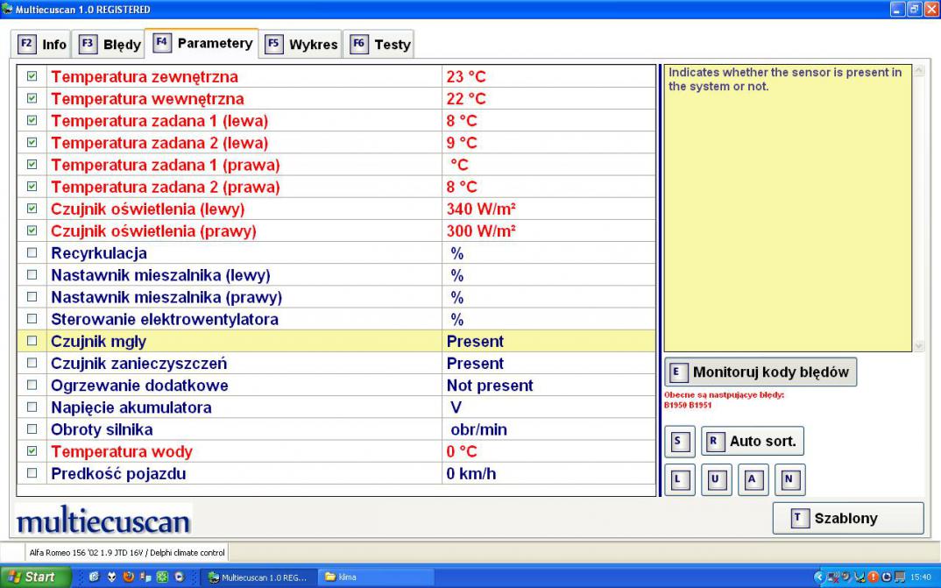Click the Auto sort. button
This screenshot has height=588, width=941.
click(753, 442)
